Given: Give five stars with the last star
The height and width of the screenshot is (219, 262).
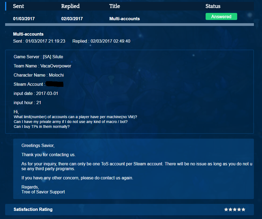Looking at the screenshot, I should coord(243,209).
